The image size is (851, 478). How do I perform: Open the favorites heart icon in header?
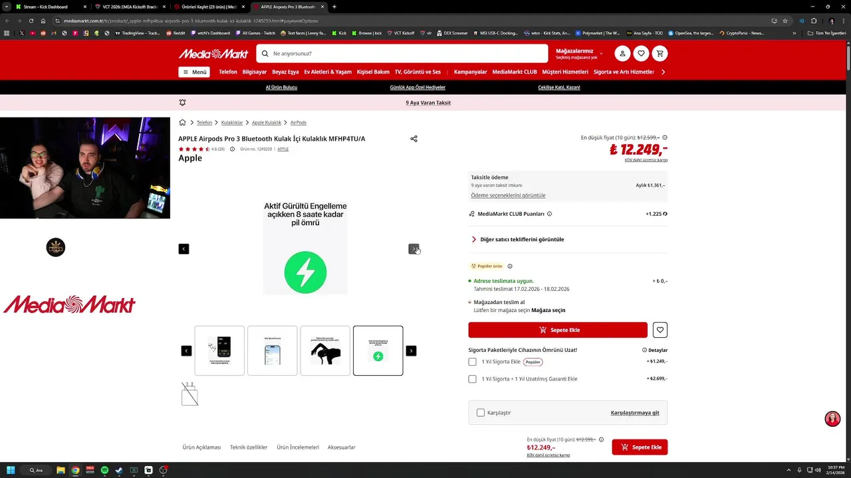tap(641, 54)
